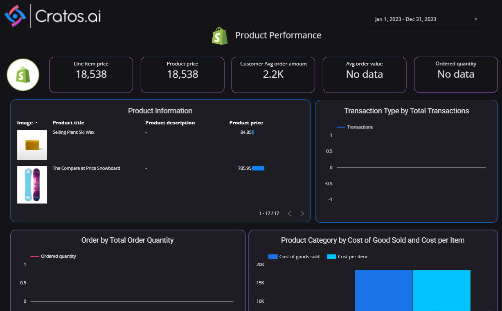Image resolution: width=502 pixels, height=311 pixels.
Task: Click the Product Category by Cost chart title
Action: pos(373,240)
